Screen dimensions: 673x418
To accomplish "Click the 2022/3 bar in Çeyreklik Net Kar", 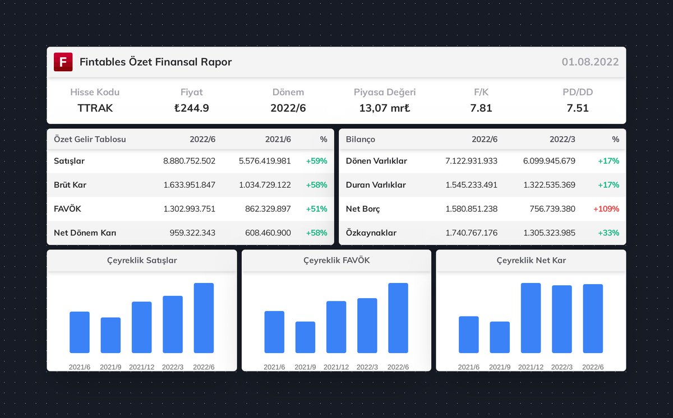I will point(562,319).
